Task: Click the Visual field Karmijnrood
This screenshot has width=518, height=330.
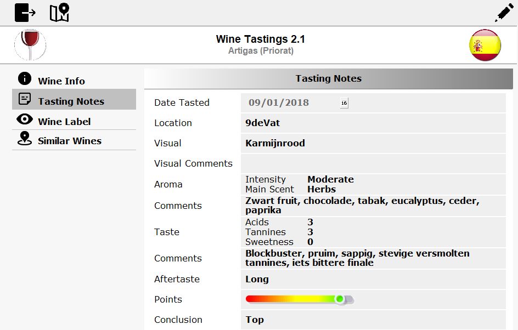Action: point(373,143)
